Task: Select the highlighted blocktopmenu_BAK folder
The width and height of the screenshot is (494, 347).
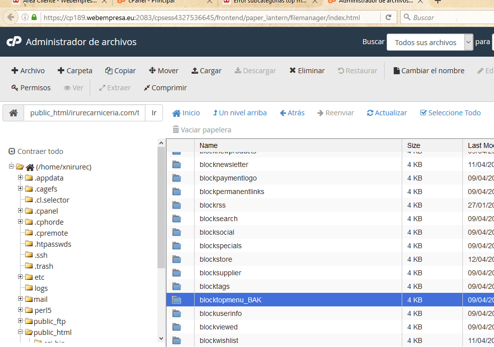Action: (x=330, y=300)
